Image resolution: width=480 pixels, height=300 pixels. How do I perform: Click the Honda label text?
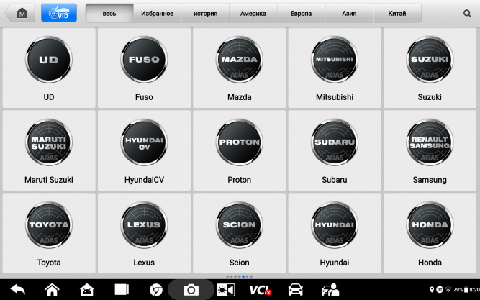(x=430, y=263)
